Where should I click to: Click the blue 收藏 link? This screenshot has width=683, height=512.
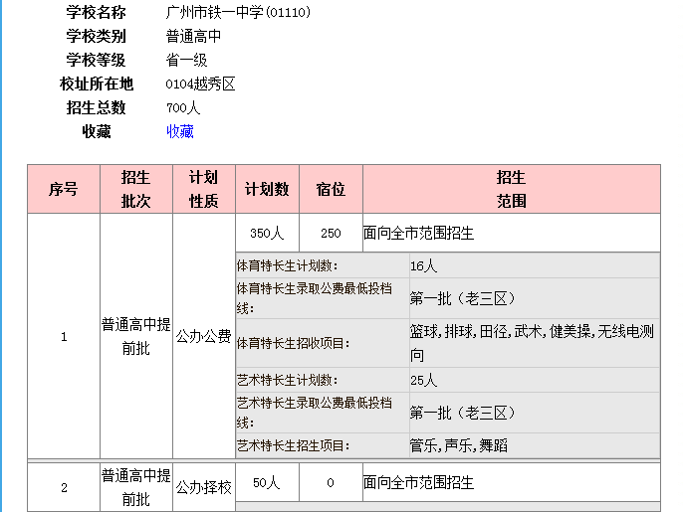point(180,131)
